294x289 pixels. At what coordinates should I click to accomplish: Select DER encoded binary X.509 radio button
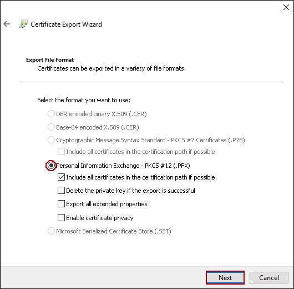pyautogui.click(x=51, y=114)
